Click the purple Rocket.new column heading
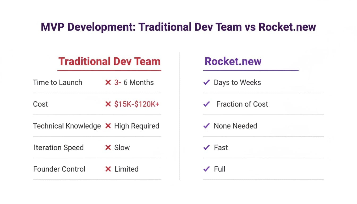This screenshot has width=357, height=204. pos(233,62)
